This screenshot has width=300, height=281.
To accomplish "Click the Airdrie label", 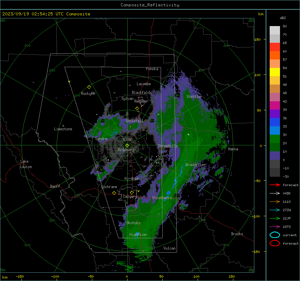I will point(131,178).
